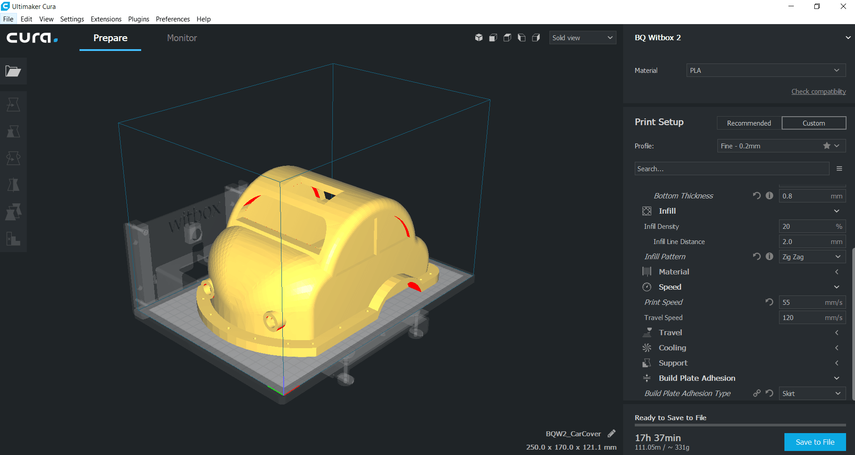Show info for Bottom Thickness setting

769,195
